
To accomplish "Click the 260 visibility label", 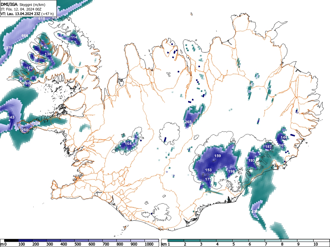I will [x=25, y=129].
